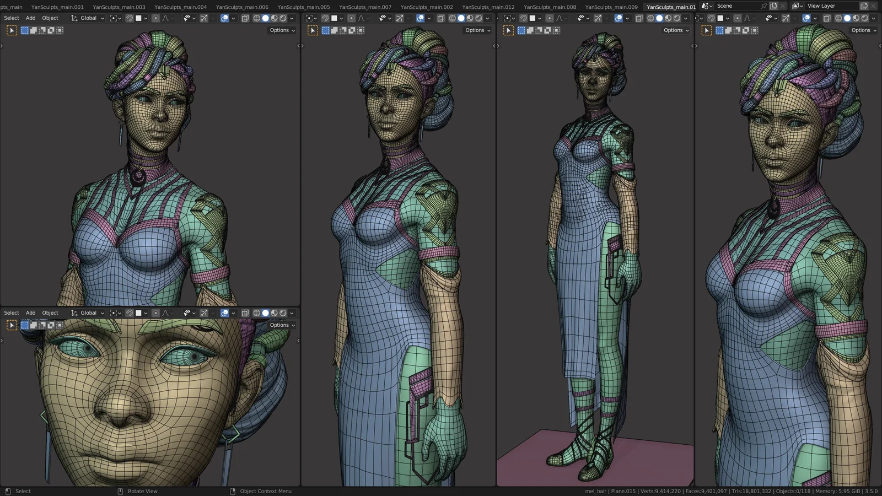Click the white snap target color swatch
Screen dimensions: 882x496
pos(139,18)
